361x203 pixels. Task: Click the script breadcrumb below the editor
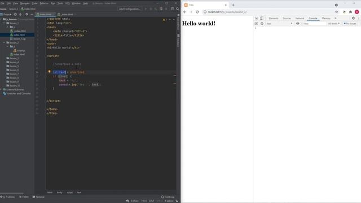pos(69,192)
